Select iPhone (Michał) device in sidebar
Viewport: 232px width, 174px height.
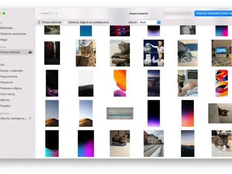click(x=16, y=52)
